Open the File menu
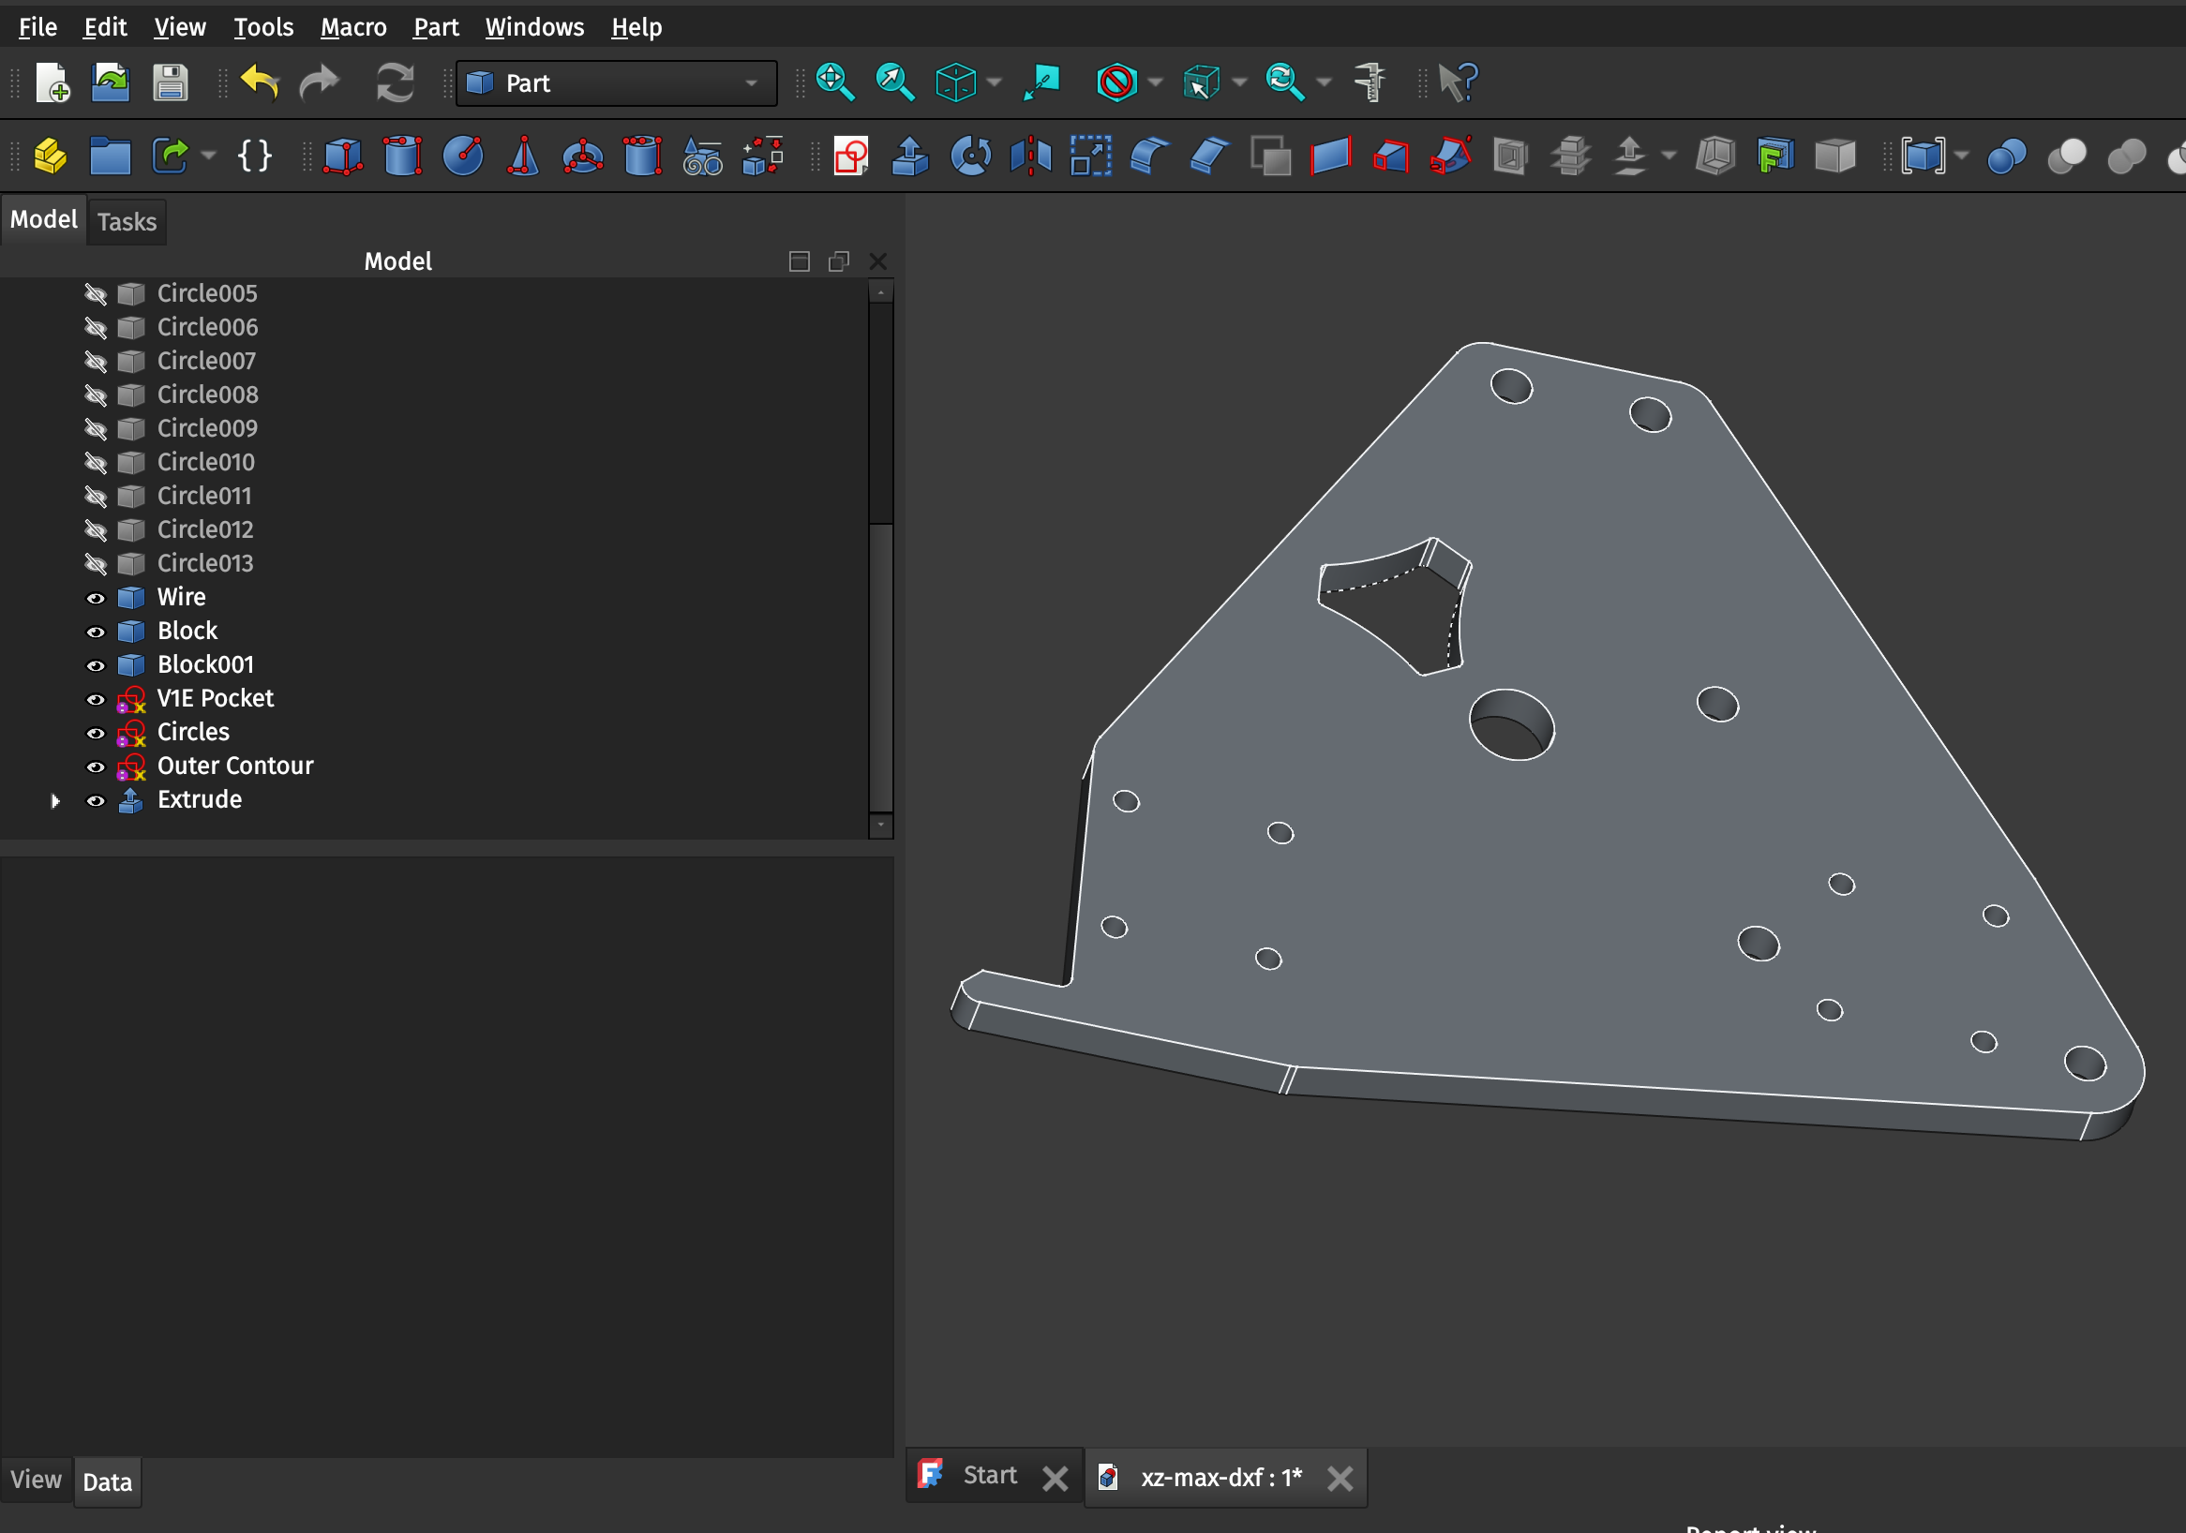 pyautogui.click(x=38, y=26)
